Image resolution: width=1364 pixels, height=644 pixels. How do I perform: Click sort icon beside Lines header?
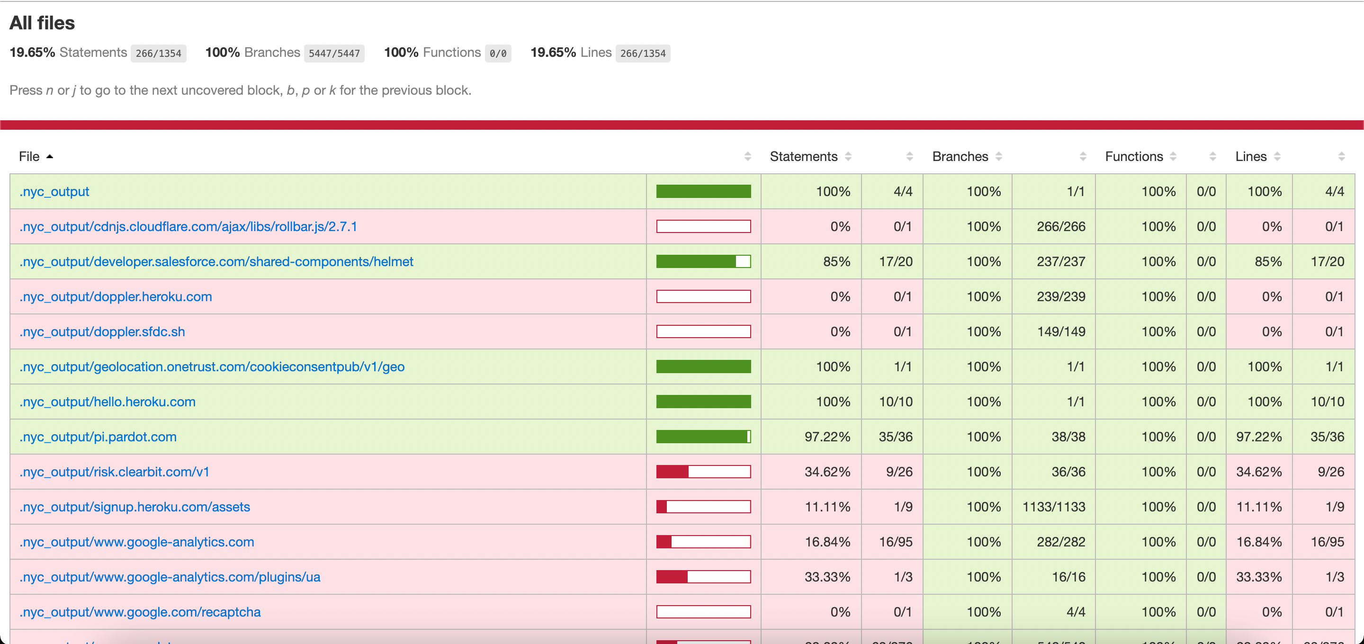point(1277,156)
